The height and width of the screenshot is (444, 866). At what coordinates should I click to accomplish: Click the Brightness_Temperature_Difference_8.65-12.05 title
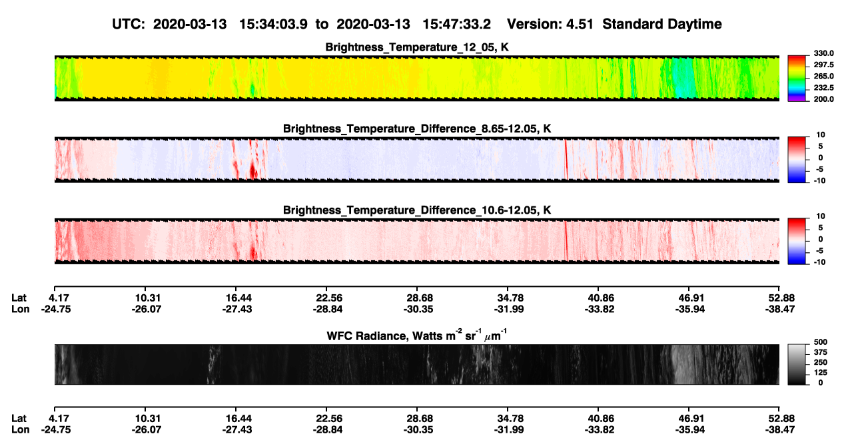pyautogui.click(x=417, y=128)
